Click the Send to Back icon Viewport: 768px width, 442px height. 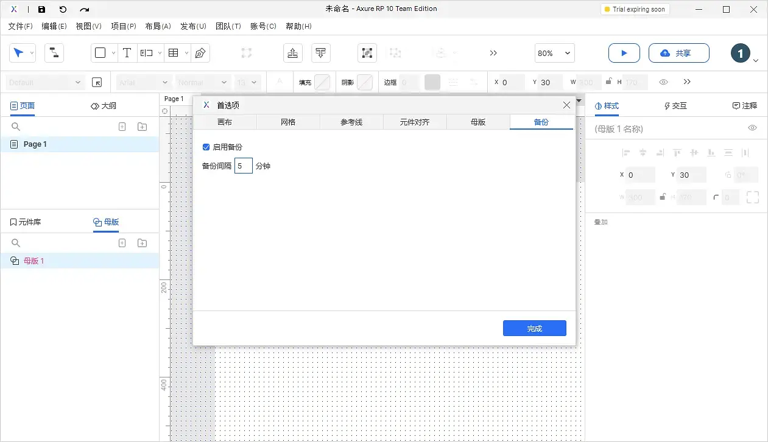coord(321,53)
